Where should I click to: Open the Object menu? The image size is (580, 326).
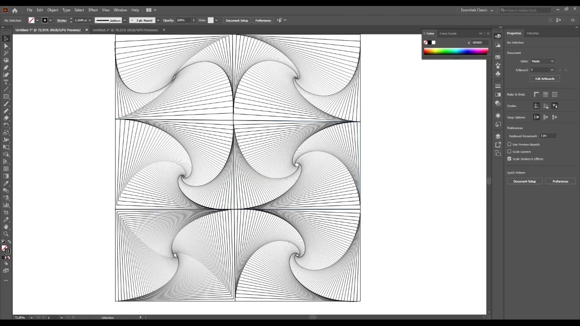pos(53,10)
